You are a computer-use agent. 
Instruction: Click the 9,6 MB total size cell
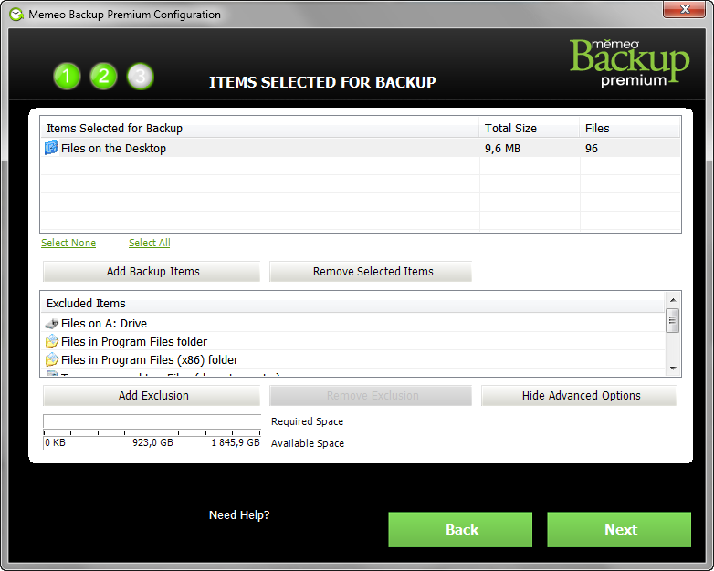point(503,149)
